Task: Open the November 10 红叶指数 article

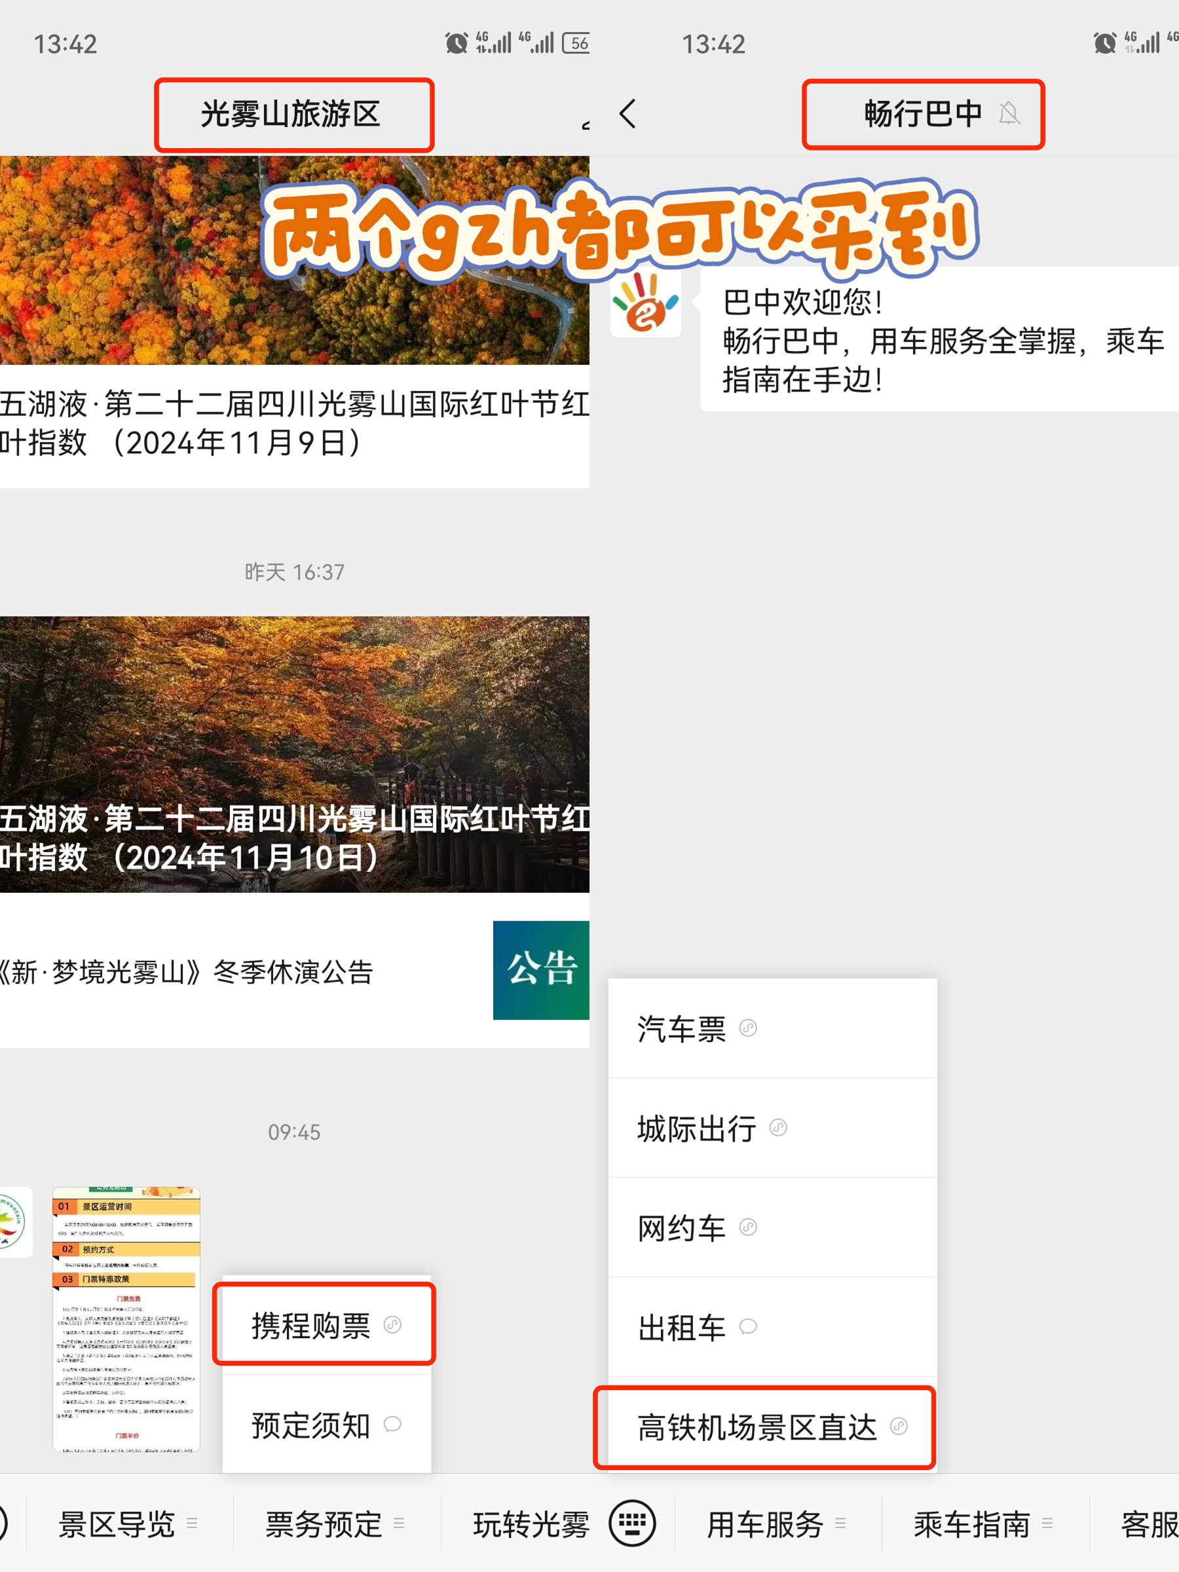Action: [x=294, y=755]
